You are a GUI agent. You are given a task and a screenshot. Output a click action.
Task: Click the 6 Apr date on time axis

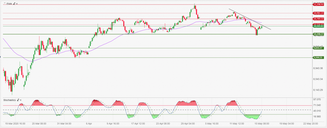tap(88, 123)
